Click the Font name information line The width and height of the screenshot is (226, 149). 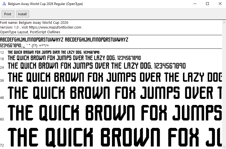point(34,22)
